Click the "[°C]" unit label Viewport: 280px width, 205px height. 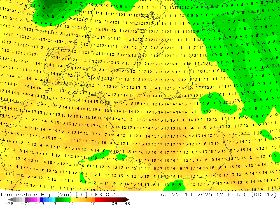(81, 195)
